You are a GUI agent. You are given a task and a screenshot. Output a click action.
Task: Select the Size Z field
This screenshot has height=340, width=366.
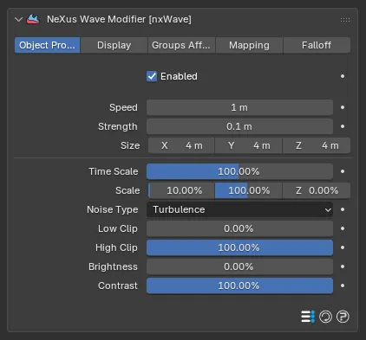click(317, 145)
